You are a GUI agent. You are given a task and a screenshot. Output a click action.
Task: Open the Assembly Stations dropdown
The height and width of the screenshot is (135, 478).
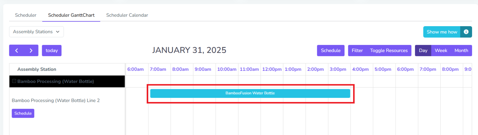[x=36, y=32]
